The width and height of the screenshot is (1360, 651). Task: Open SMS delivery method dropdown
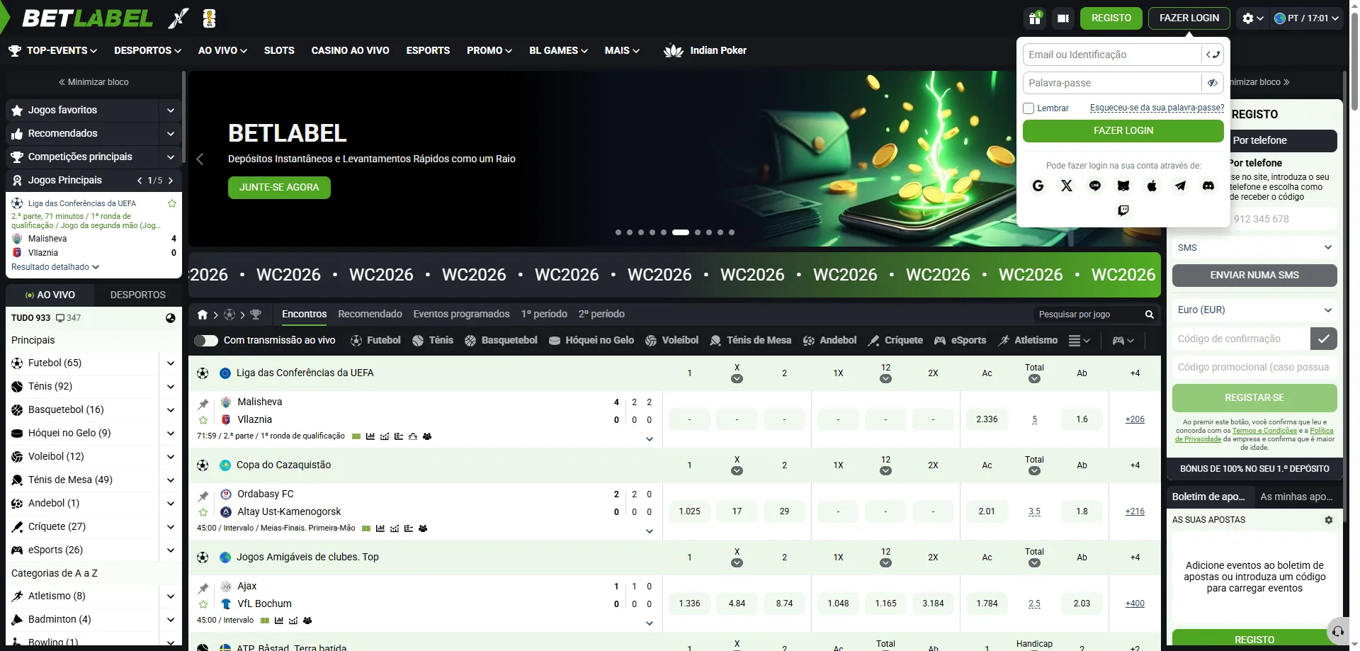pyautogui.click(x=1254, y=248)
